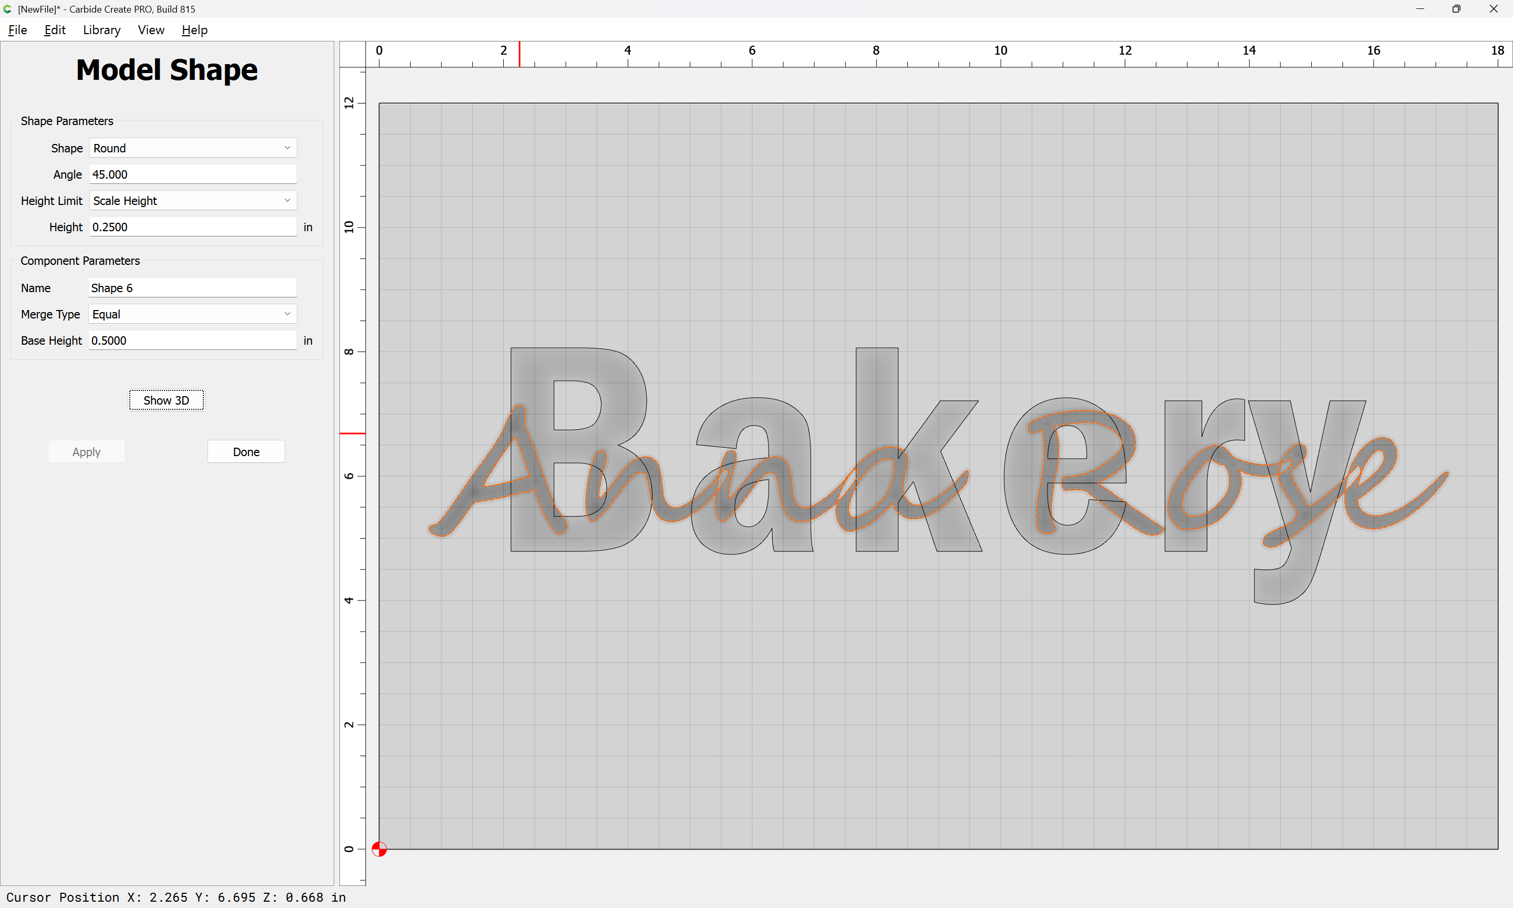This screenshot has width=1513, height=908.
Task: Open the Library menu
Action: (x=101, y=30)
